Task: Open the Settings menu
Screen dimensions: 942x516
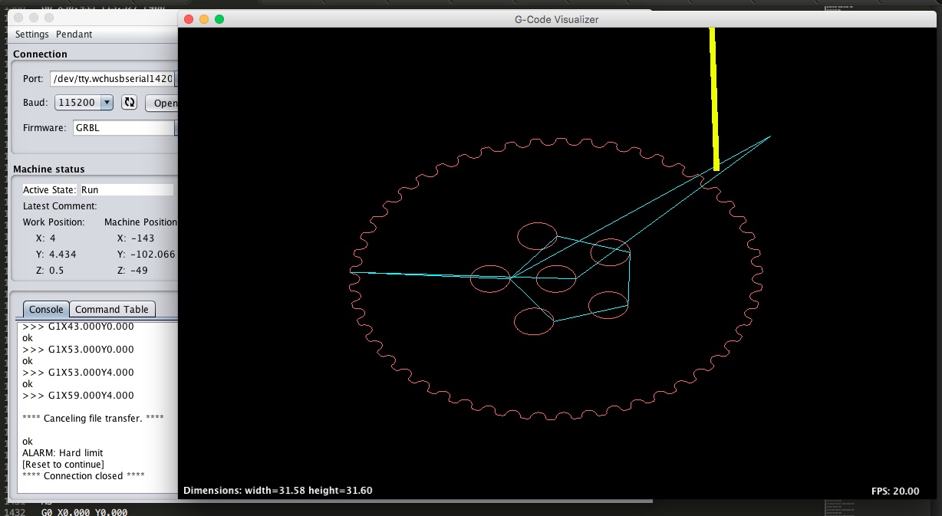Action: [x=31, y=35]
